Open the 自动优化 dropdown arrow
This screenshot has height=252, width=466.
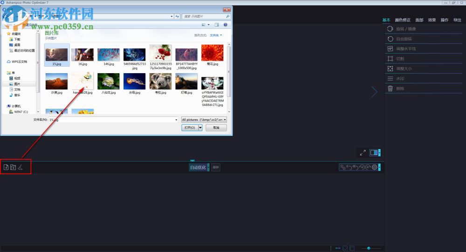click(208, 167)
